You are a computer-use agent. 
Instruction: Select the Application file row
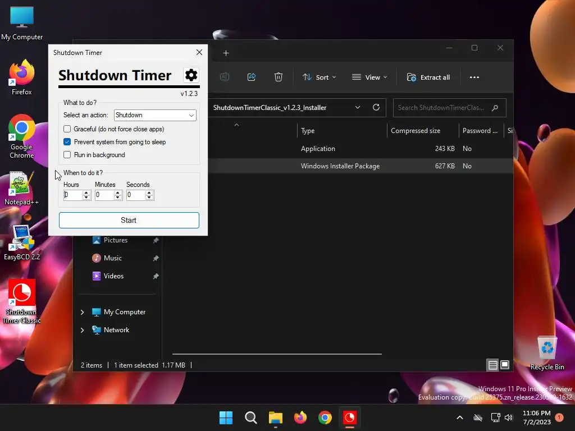(x=360, y=149)
